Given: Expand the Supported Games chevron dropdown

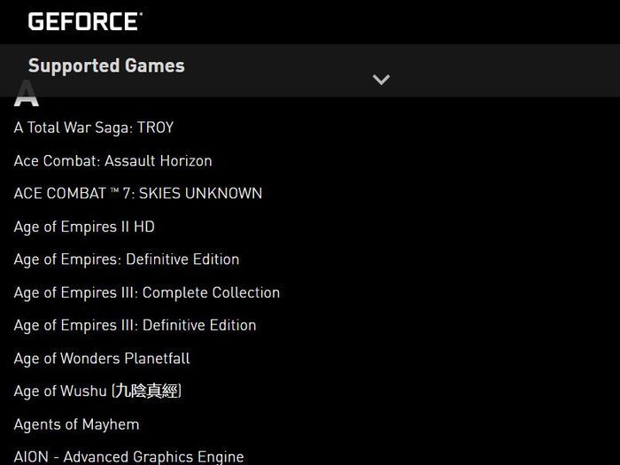Looking at the screenshot, I should point(381,80).
